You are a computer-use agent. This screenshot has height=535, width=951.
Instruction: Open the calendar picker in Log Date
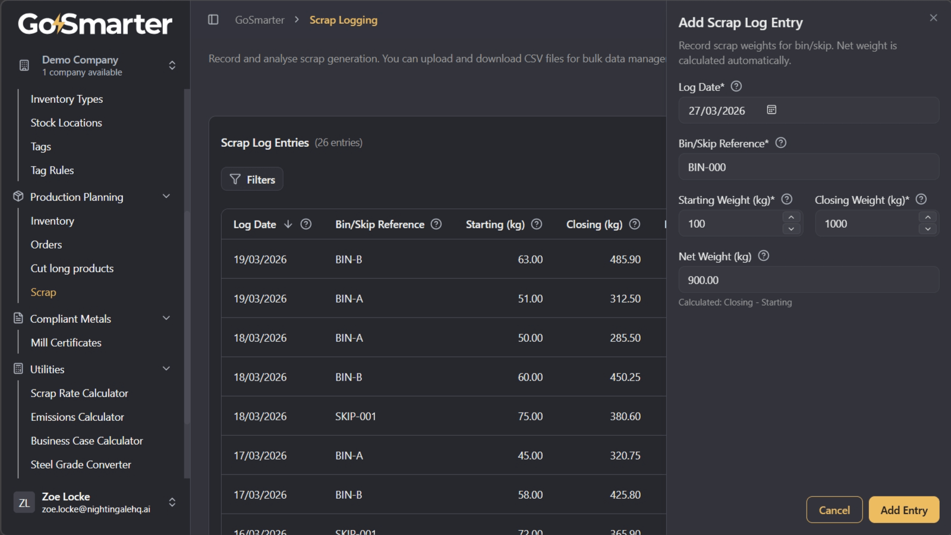coord(771,110)
